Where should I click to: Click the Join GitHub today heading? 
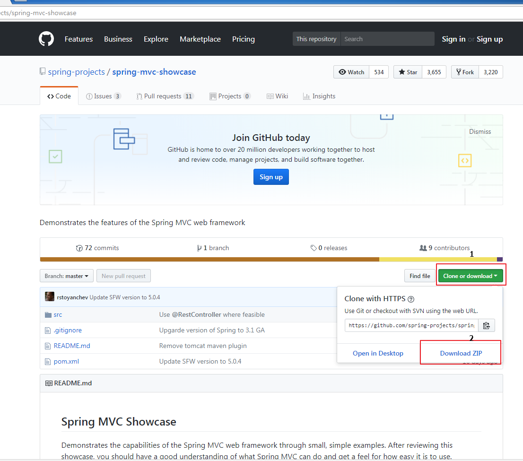(271, 138)
